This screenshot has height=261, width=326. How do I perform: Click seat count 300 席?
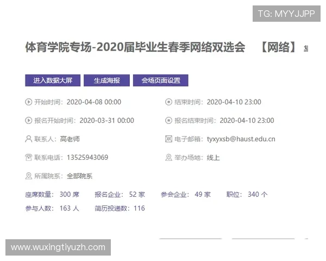pos(70,195)
